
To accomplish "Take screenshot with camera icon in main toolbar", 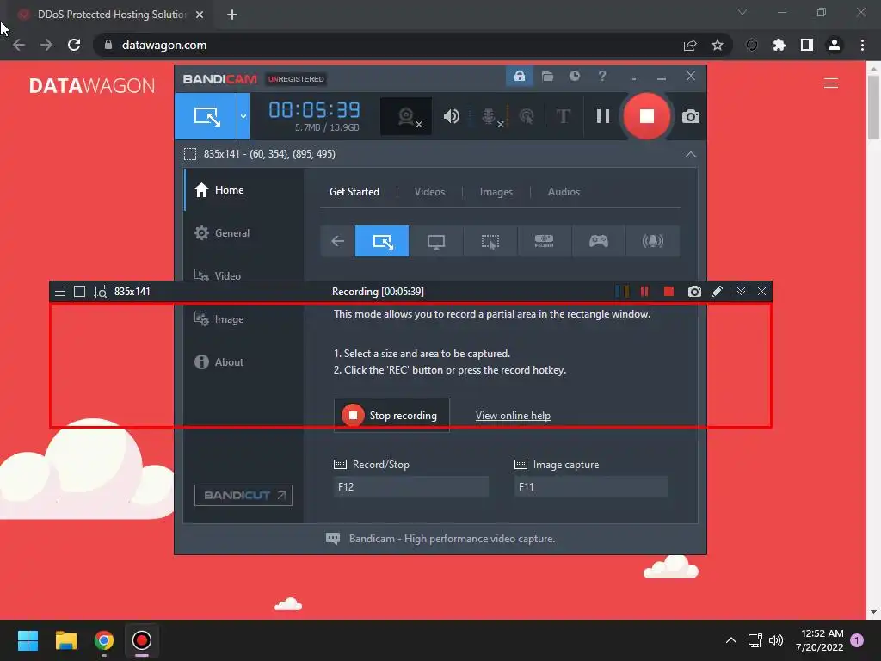I will 691,116.
